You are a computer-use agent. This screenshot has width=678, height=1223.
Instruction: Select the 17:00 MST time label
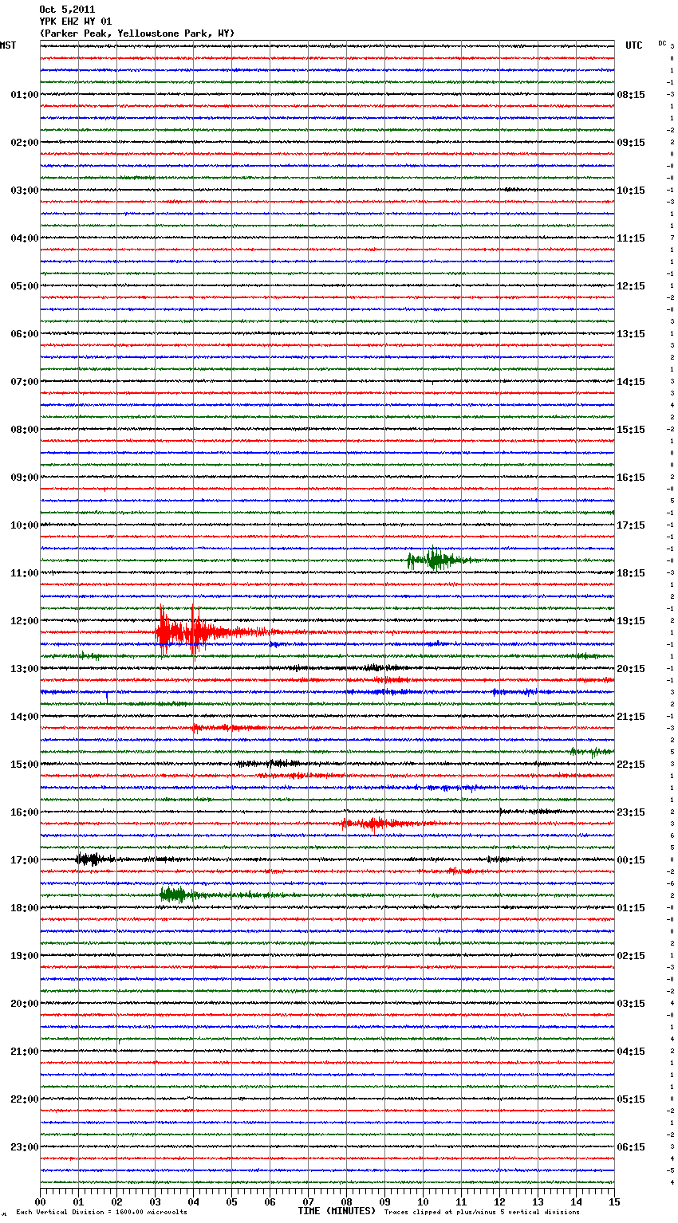(25, 860)
